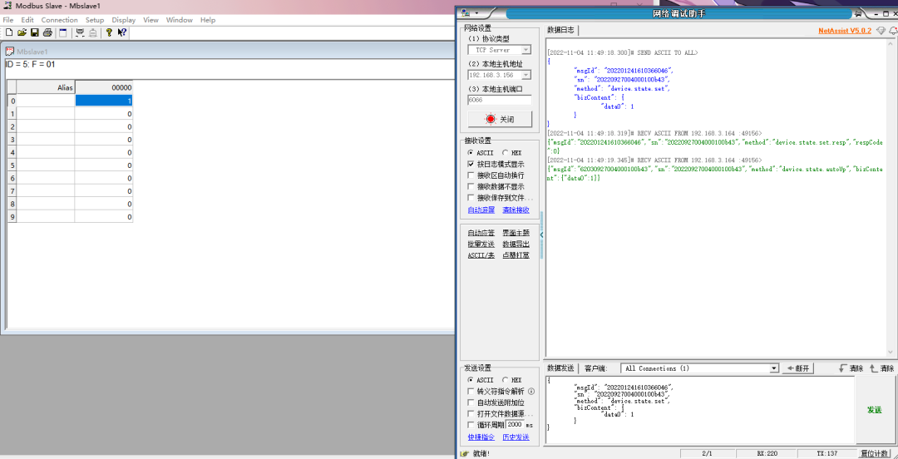Image resolution: width=898 pixels, height=459 pixels.
Task: Enable 接收区自动换行 checkbox
Action: [471, 175]
